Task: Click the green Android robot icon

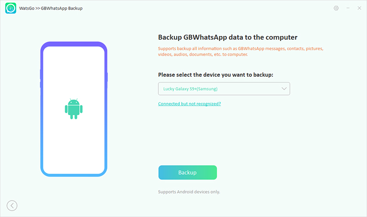Action: point(73,109)
